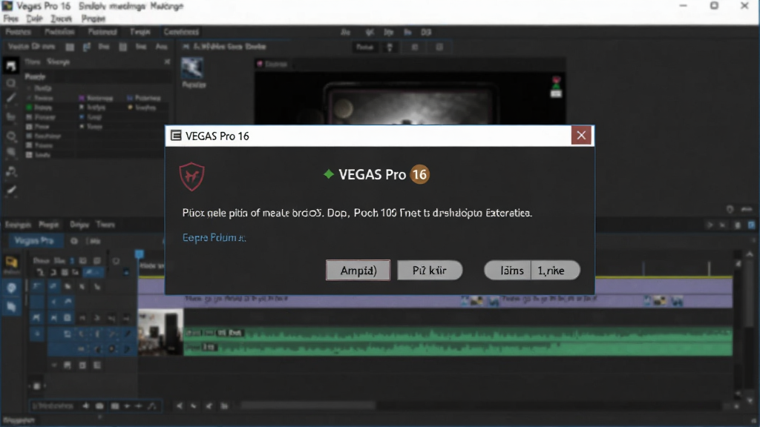Screen dimensions: 760x427
Task: Maximize the Vegas Pro main window
Action: pos(714,6)
